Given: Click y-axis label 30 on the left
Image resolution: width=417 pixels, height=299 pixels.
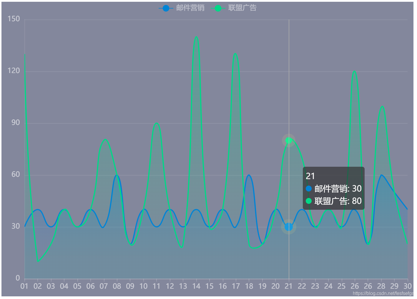Looking at the screenshot, I should (16, 226).
